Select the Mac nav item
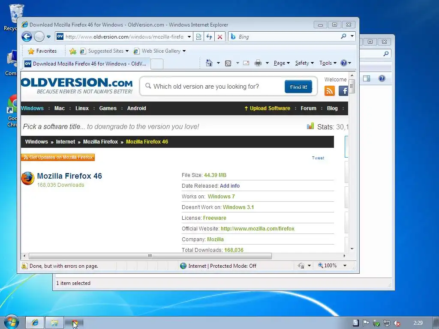The height and width of the screenshot is (329, 439). [x=59, y=108]
